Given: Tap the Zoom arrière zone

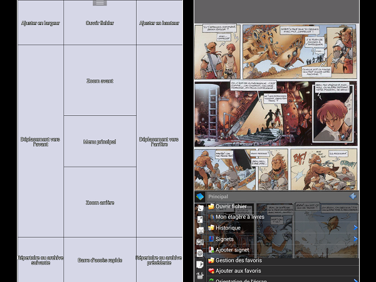Looking at the screenshot, I should pyautogui.click(x=100, y=202).
